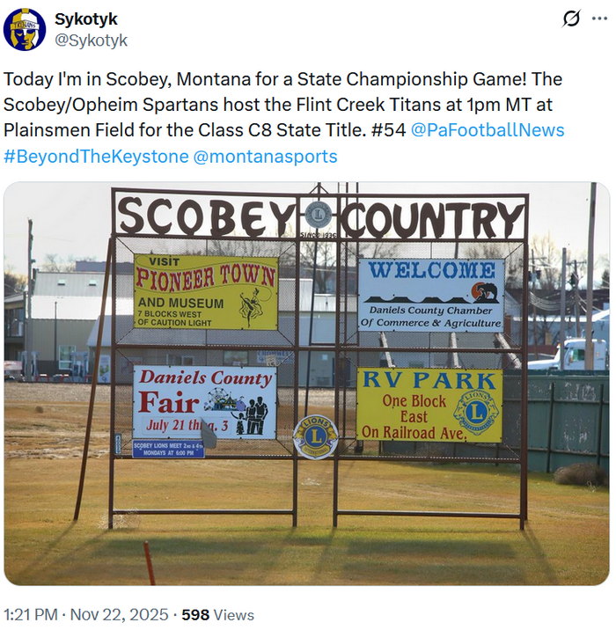View the 598 Views count
The height and width of the screenshot is (630, 616).
(x=224, y=615)
